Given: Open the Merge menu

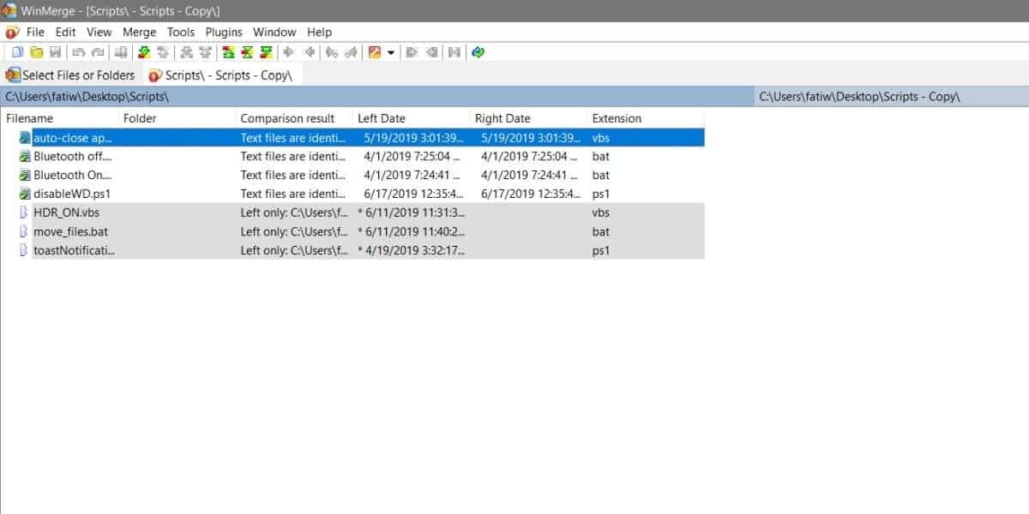Looking at the screenshot, I should (x=139, y=32).
